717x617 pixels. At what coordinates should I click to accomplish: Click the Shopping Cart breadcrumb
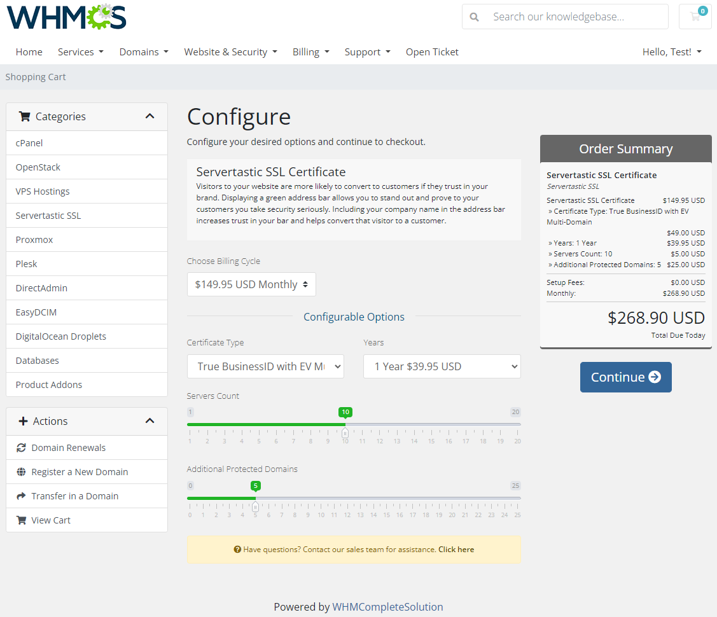coord(36,77)
